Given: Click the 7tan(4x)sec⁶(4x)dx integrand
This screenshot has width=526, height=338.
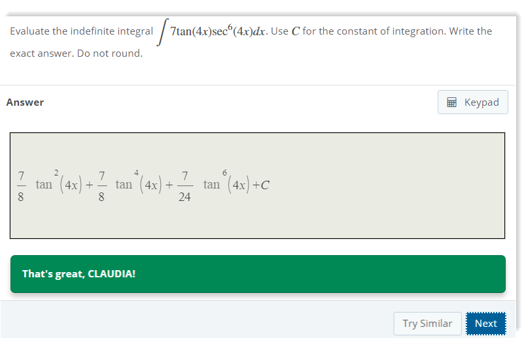Looking at the screenshot, I should click(216, 31).
